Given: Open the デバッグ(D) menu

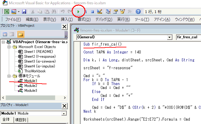Looking at the screenshot, I should coord(104,19).
